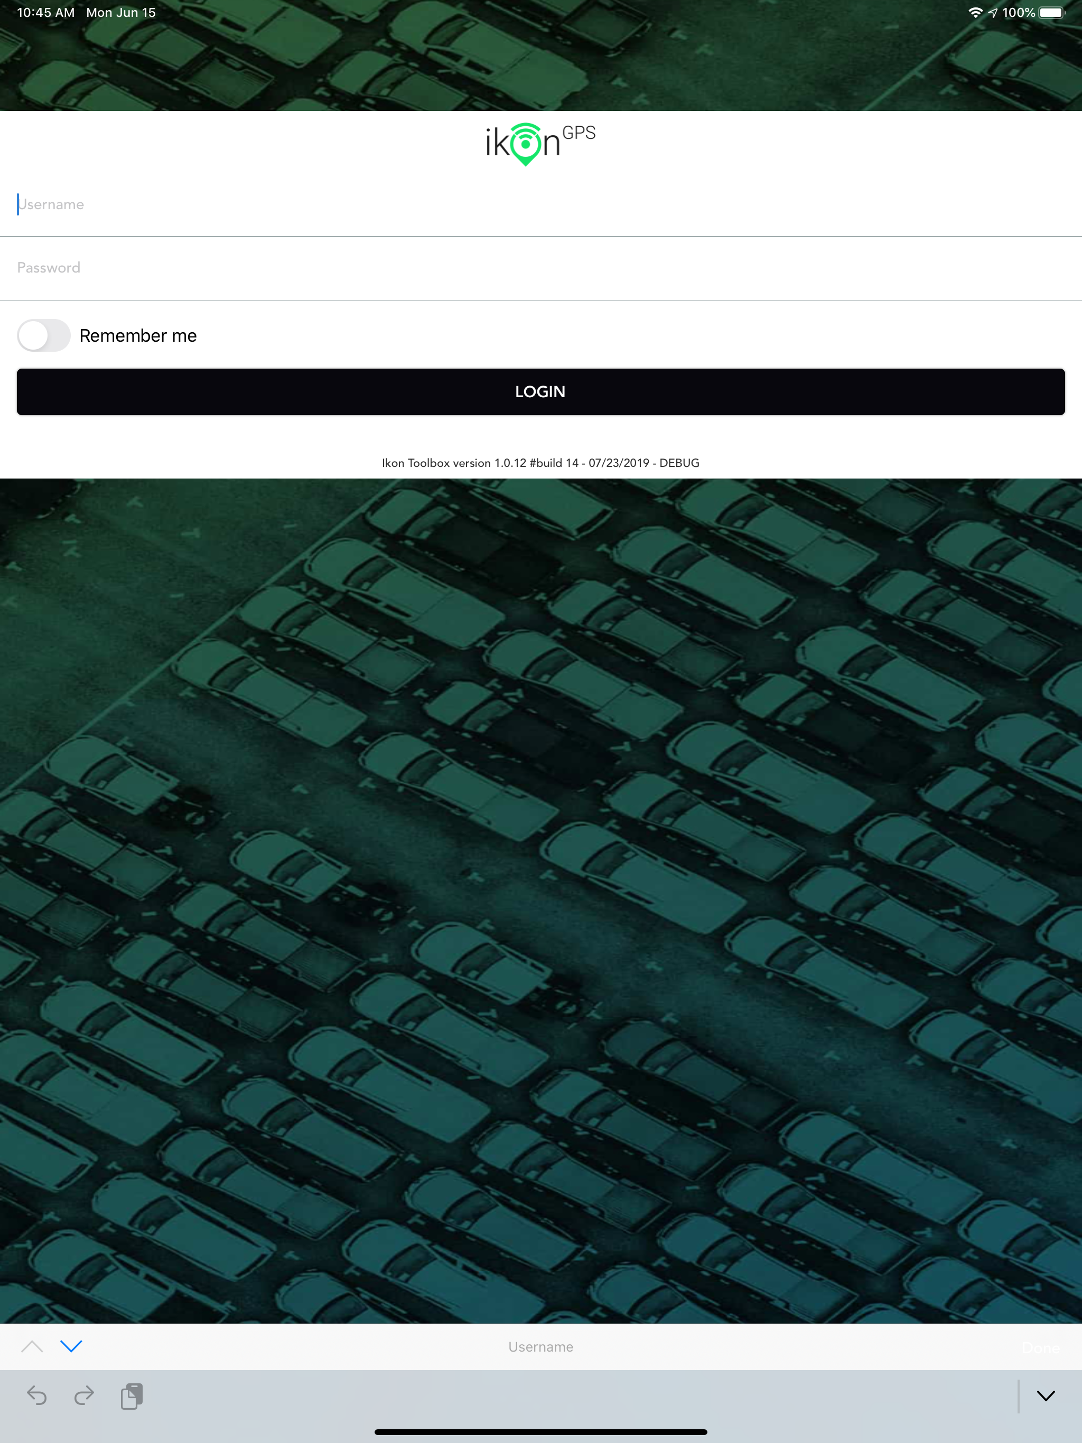1082x1443 pixels.
Task: Toggle Remember me setting on login form
Action: pyautogui.click(x=44, y=335)
